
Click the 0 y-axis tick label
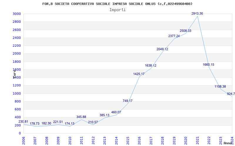coord(20,133)
